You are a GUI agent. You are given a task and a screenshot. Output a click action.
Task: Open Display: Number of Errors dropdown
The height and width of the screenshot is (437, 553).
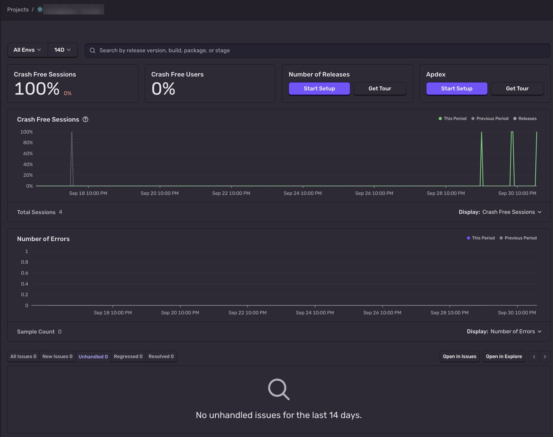coord(504,331)
